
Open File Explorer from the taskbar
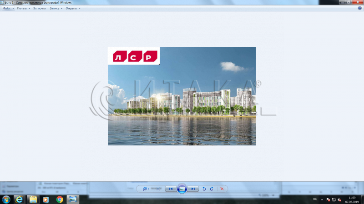(33, 199)
